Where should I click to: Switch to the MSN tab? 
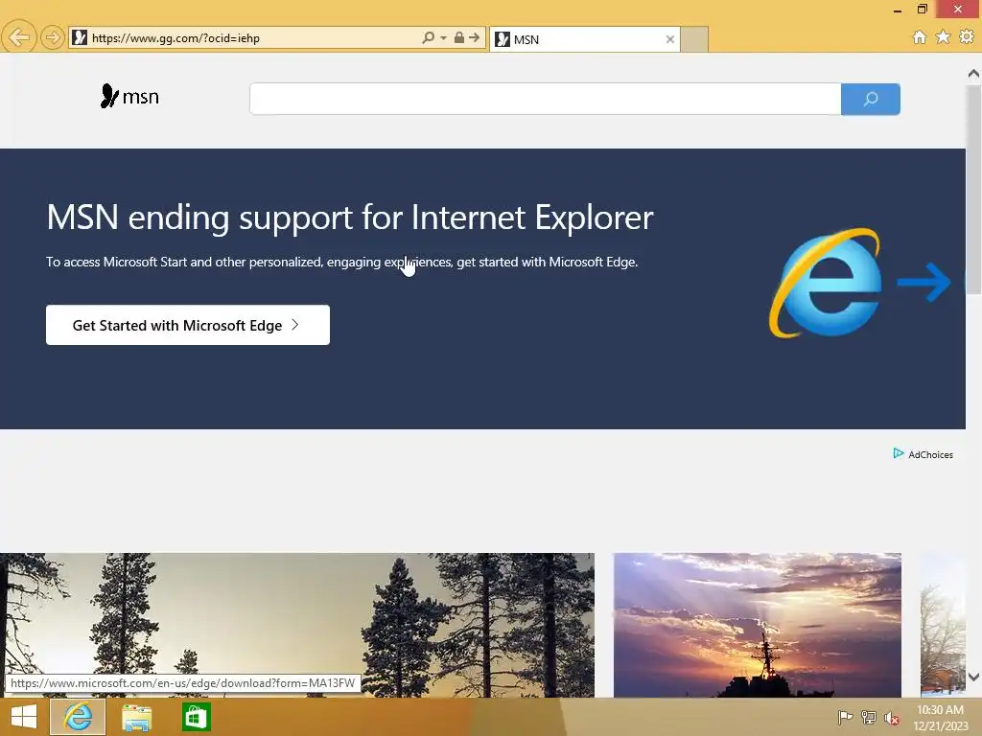coord(584,39)
